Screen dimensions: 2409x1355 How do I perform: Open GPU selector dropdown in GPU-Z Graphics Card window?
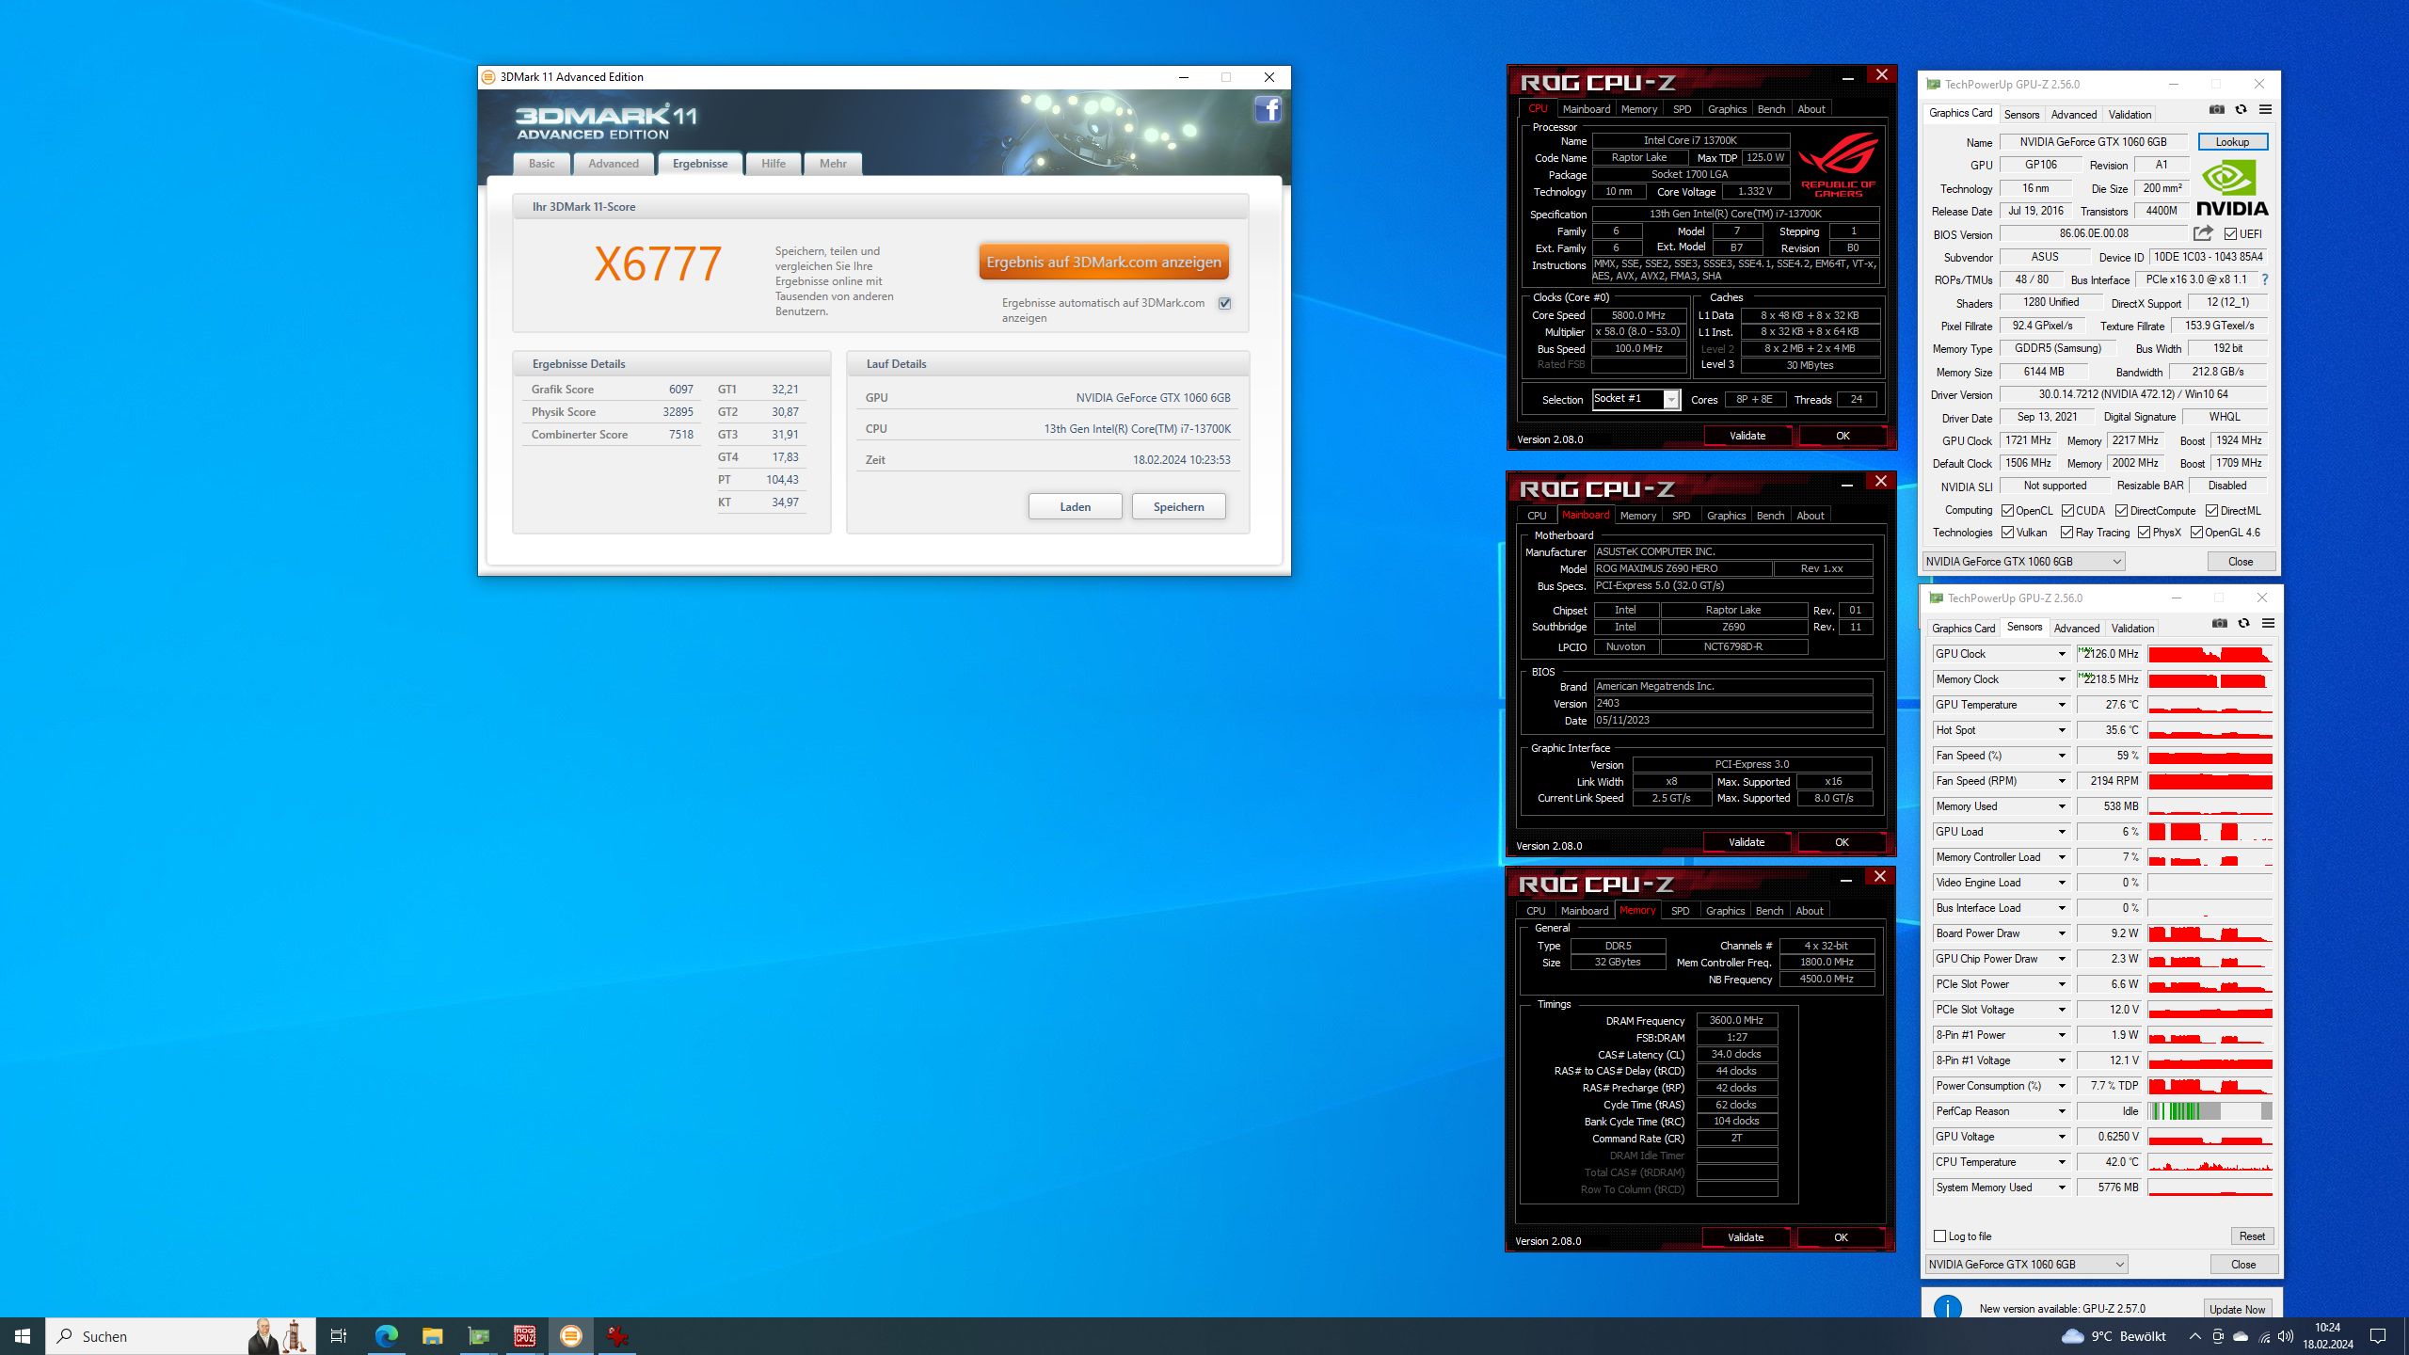pyautogui.click(x=2023, y=562)
